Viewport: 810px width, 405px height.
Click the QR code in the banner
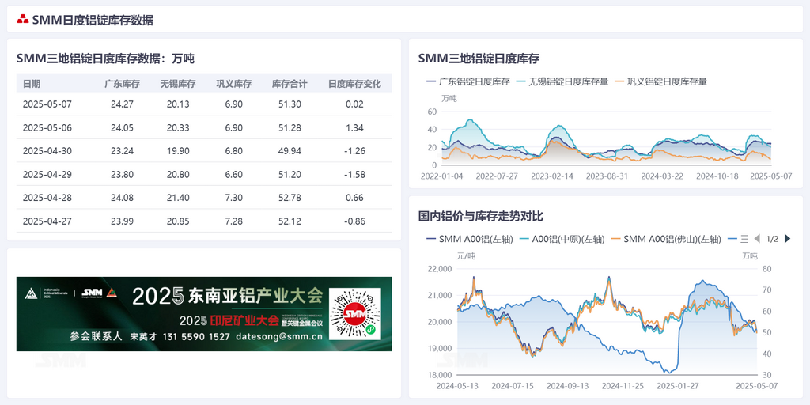tap(355, 313)
